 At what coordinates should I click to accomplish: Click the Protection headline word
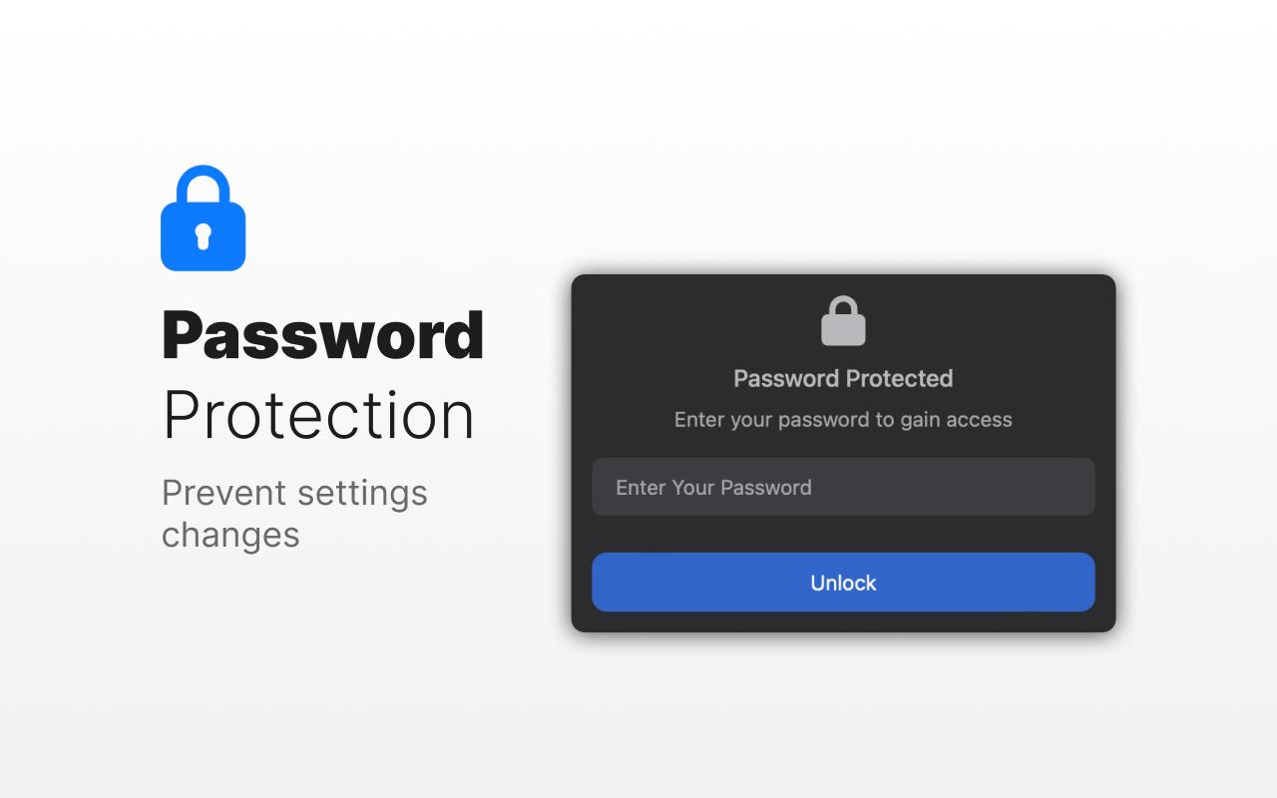318,415
